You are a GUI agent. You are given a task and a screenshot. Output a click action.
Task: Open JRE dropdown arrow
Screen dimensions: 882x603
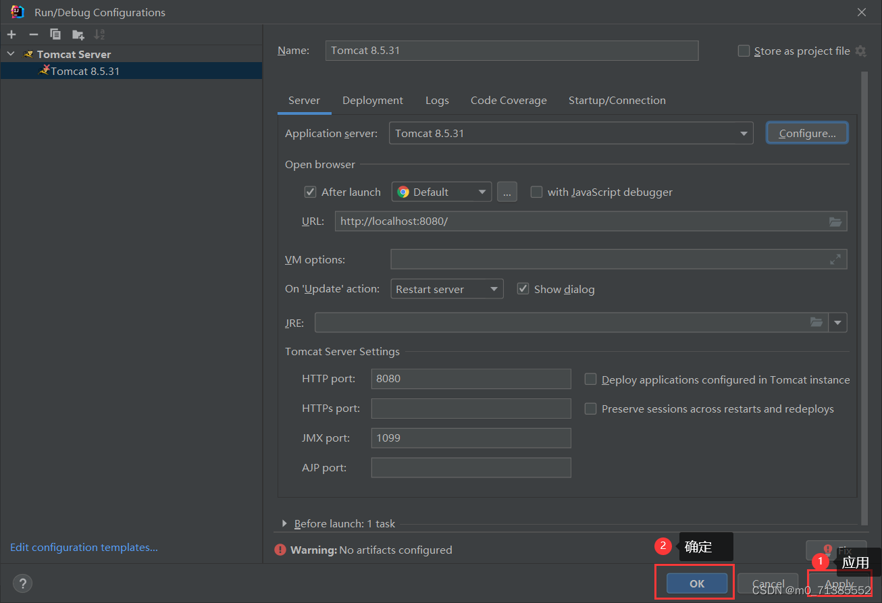click(838, 323)
